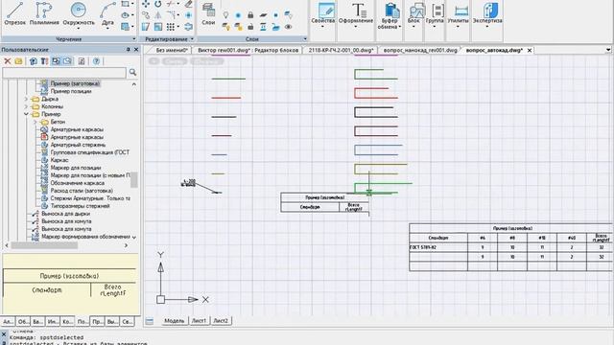Viewport: 614px width, 345px height.
Task: Click the panel search input field
Action: click(64, 73)
